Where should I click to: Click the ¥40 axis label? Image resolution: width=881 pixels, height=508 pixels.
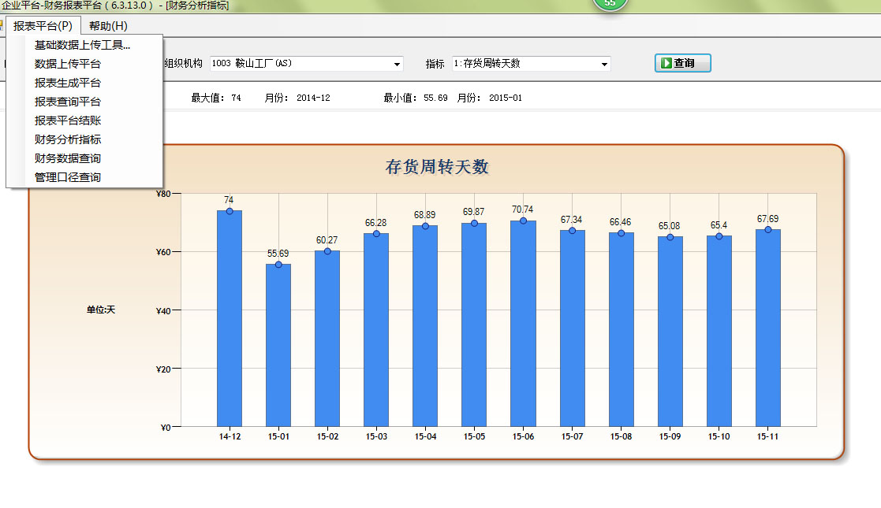pyautogui.click(x=163, y=311)
